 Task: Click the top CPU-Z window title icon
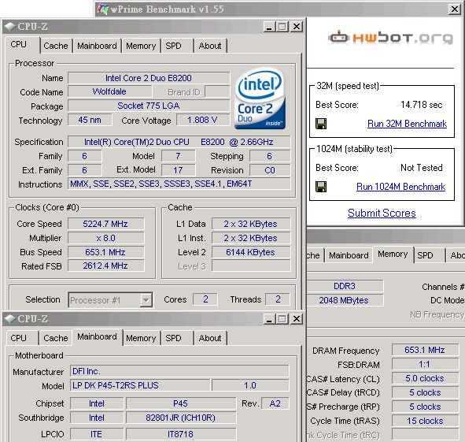pyautogui.click(x=10, y=27)
